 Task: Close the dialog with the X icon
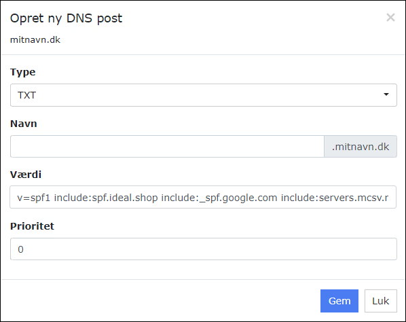tap(390, 18)
